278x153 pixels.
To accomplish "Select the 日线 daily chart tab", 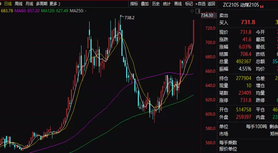I will pyautogui.click(x=8, y=4).
